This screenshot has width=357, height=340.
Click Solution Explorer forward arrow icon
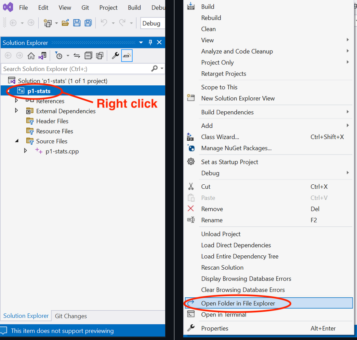tap(19, 55)
